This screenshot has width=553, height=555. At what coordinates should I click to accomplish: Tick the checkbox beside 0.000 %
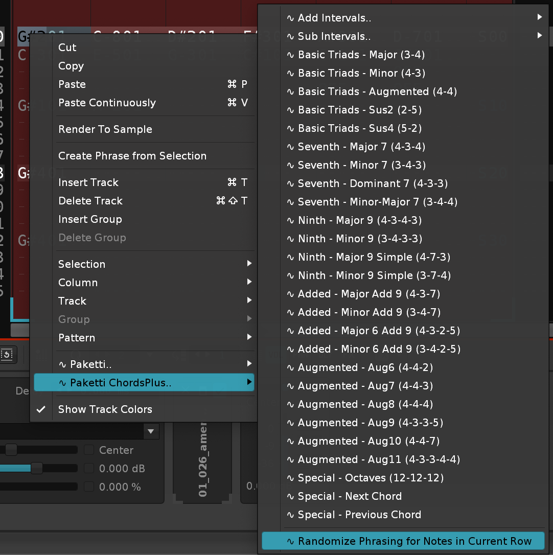[x=89, y=487]
